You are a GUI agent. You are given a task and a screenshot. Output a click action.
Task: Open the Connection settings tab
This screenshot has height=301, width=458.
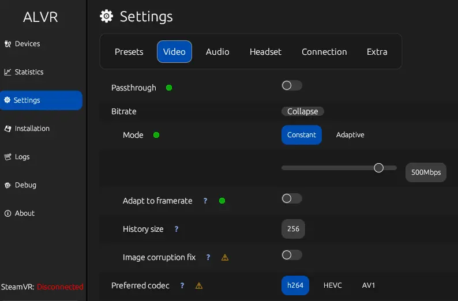[324, 52]
